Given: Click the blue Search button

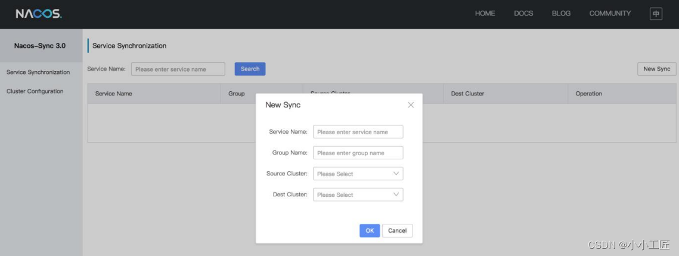Looking at the screenshot, I should (250, 69).
